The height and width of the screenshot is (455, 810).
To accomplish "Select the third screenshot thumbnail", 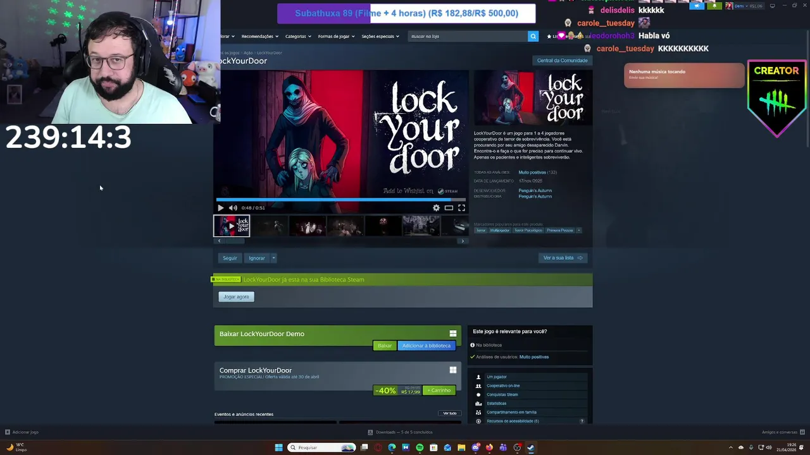I will [x=308, y=226].
